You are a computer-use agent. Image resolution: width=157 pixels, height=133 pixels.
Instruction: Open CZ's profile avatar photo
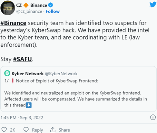pos(8,8)
